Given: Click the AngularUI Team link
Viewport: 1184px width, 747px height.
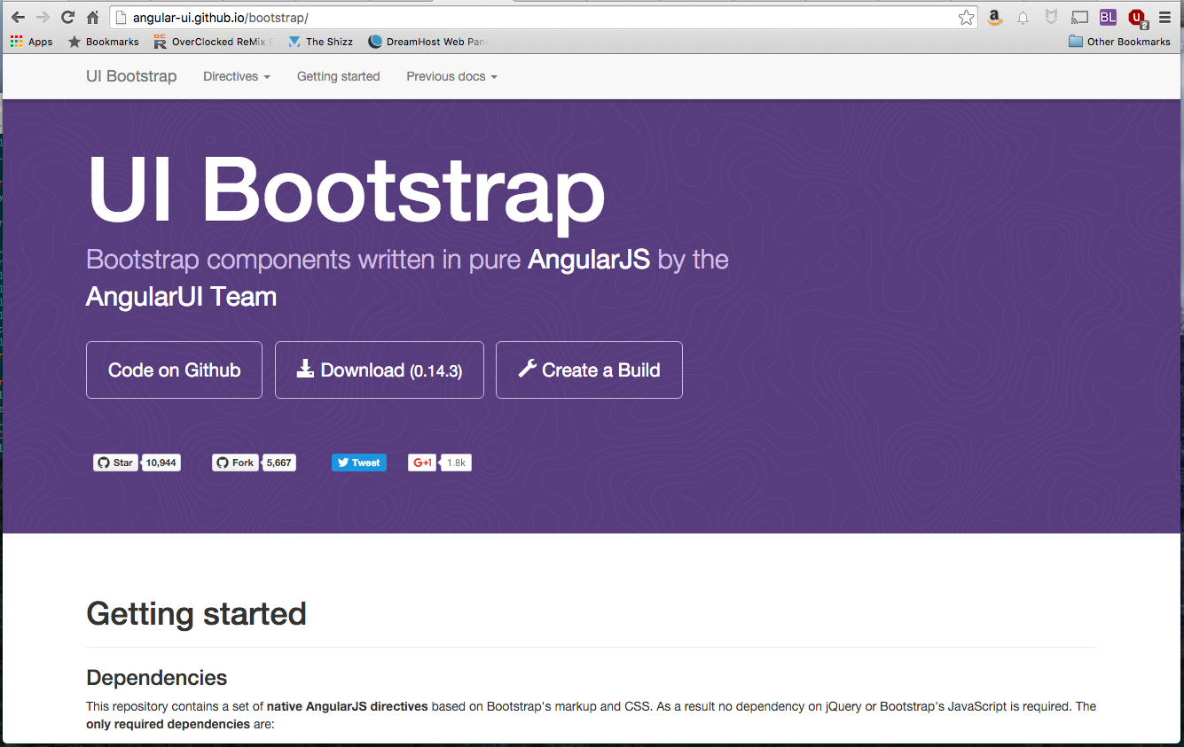Looking at the screenshot, I should 181,297.
